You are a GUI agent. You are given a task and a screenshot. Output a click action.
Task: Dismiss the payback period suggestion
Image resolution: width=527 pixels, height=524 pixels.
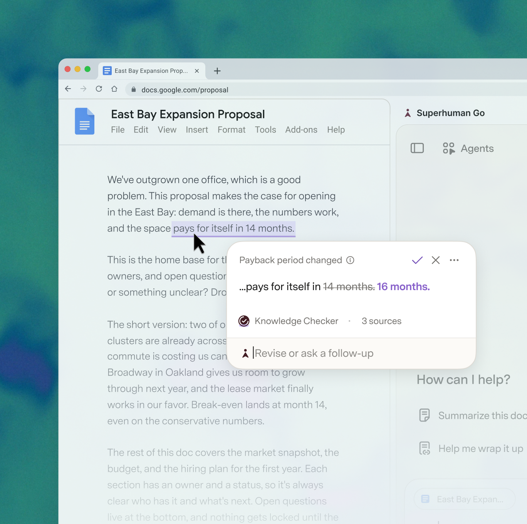pyautogui.click(x=436, y=260)
